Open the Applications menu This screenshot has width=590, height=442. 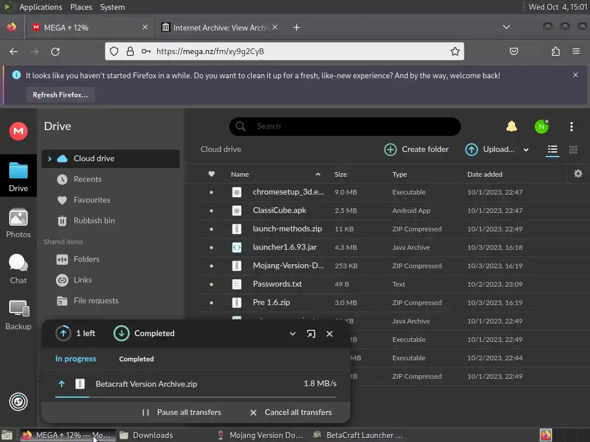41,7
